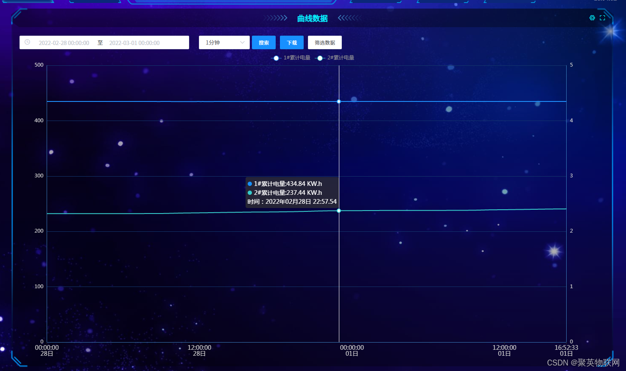626x371 pixels.
Task: Click right y-axis value 5
Action: (571, 65)
